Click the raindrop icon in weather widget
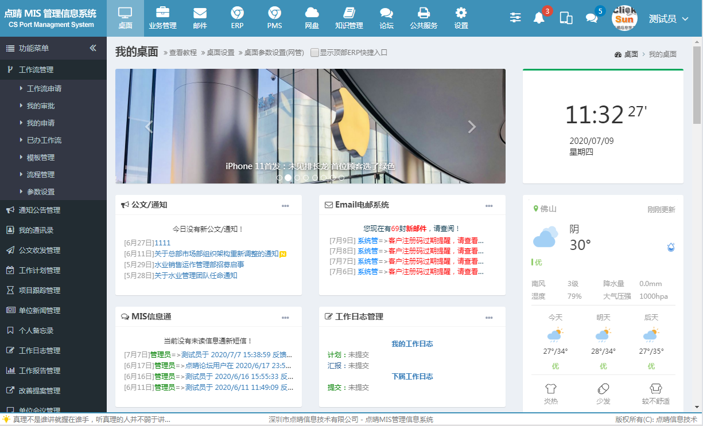 [671, 247]
